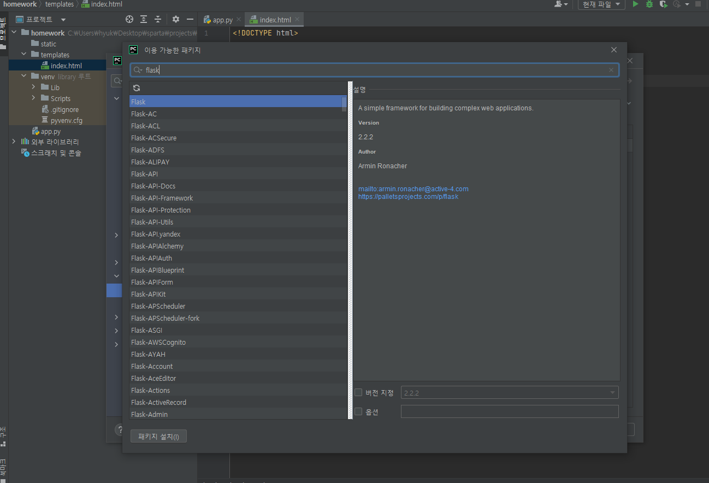Select index.html in the project tree
709x483 pixels.
pyautogui.click(x=66, y=66)
